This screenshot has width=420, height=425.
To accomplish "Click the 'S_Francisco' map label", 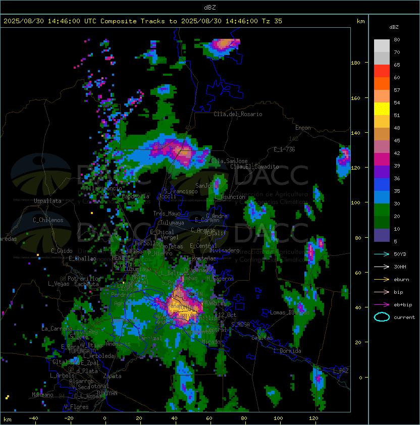I will click(x=181, y=191).
